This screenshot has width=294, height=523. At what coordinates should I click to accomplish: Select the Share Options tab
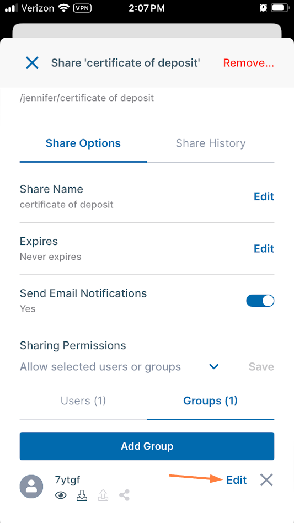point(83,143)
